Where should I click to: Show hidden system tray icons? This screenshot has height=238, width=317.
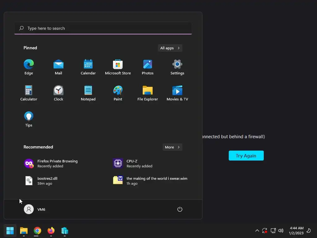[x=257, y=231]
